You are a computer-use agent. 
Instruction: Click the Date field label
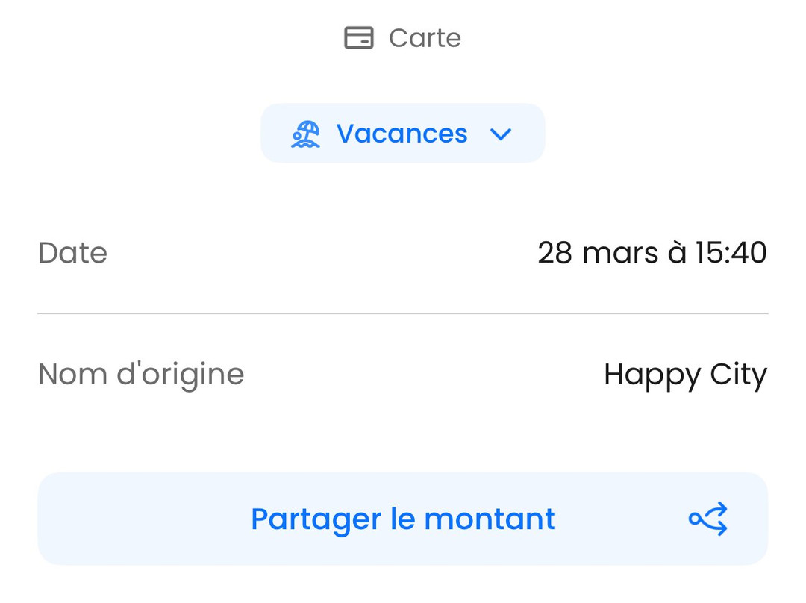point(72,253)
